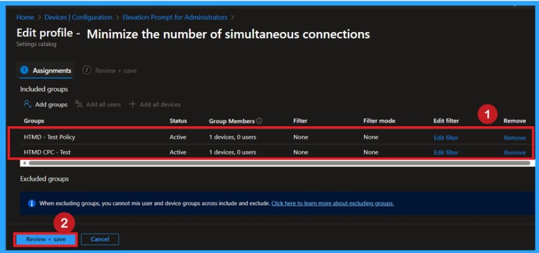Screen dimensions: 539x253
Task: Open Group Members info tooltip icon
Action: click(259, 121)
